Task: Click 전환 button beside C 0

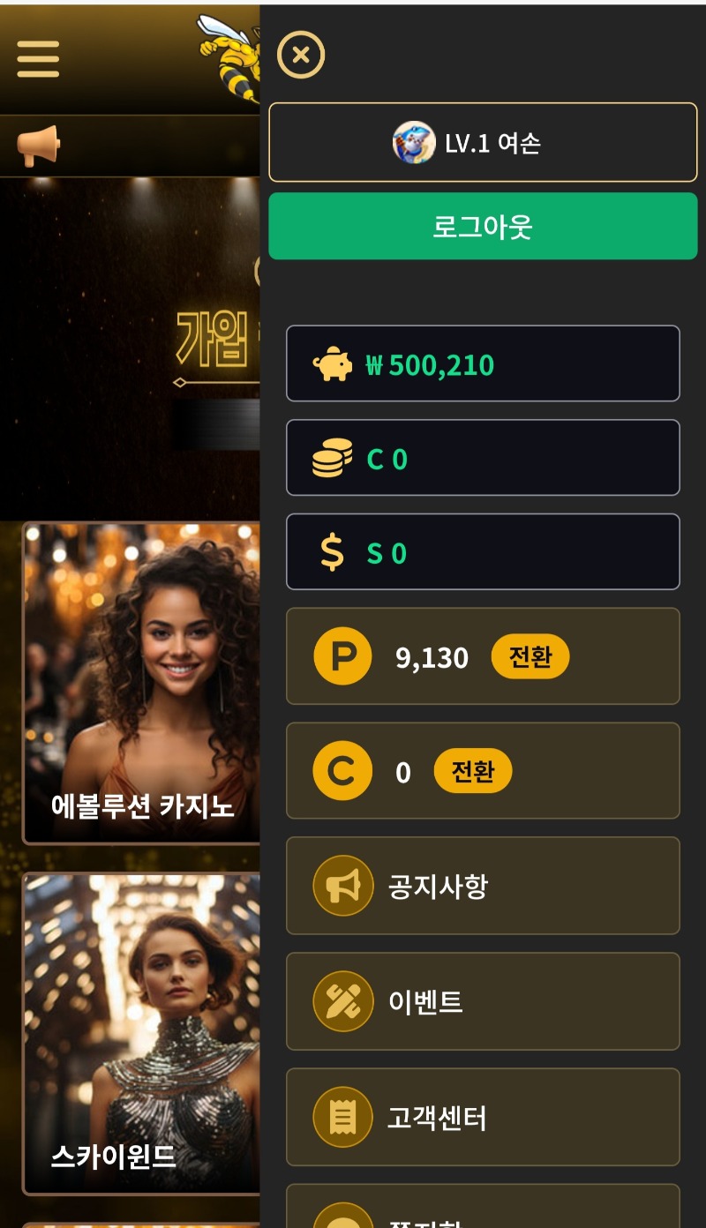Action: coord(473,771)
